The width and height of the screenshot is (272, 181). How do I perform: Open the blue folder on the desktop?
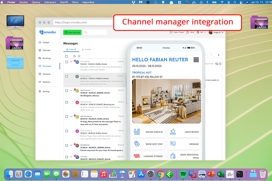pos(15,62)
